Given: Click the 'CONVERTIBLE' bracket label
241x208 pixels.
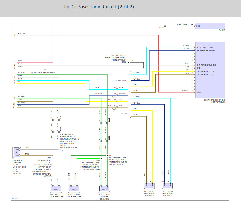Looking at the screenshot, I should pyautogui.click(x=121, y=81).
